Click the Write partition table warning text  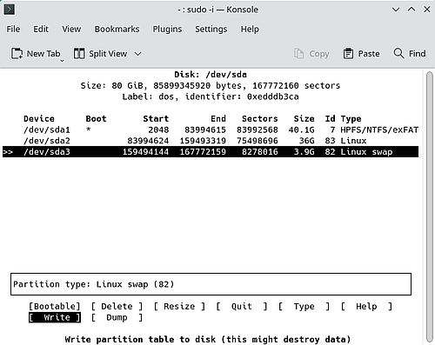tap(208, 339)
